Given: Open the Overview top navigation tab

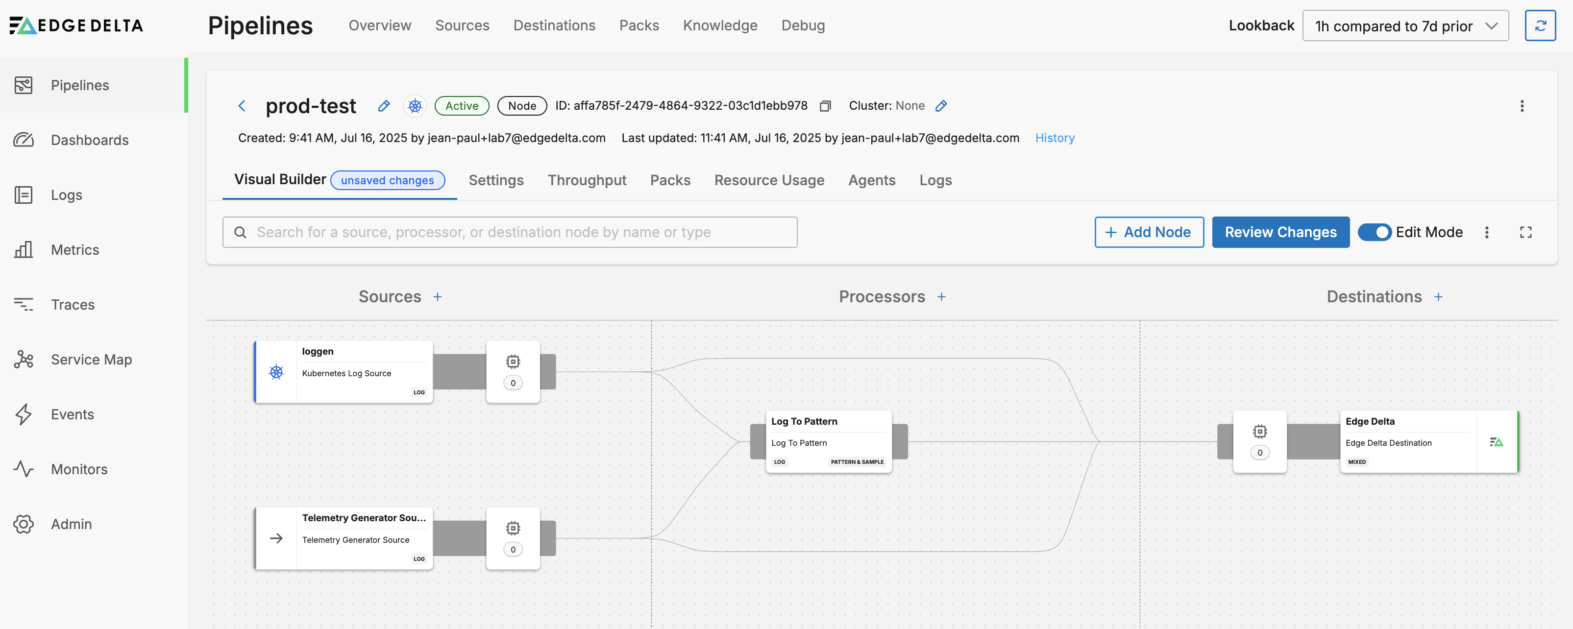Looking at the screenshot, I should [380, 25].
